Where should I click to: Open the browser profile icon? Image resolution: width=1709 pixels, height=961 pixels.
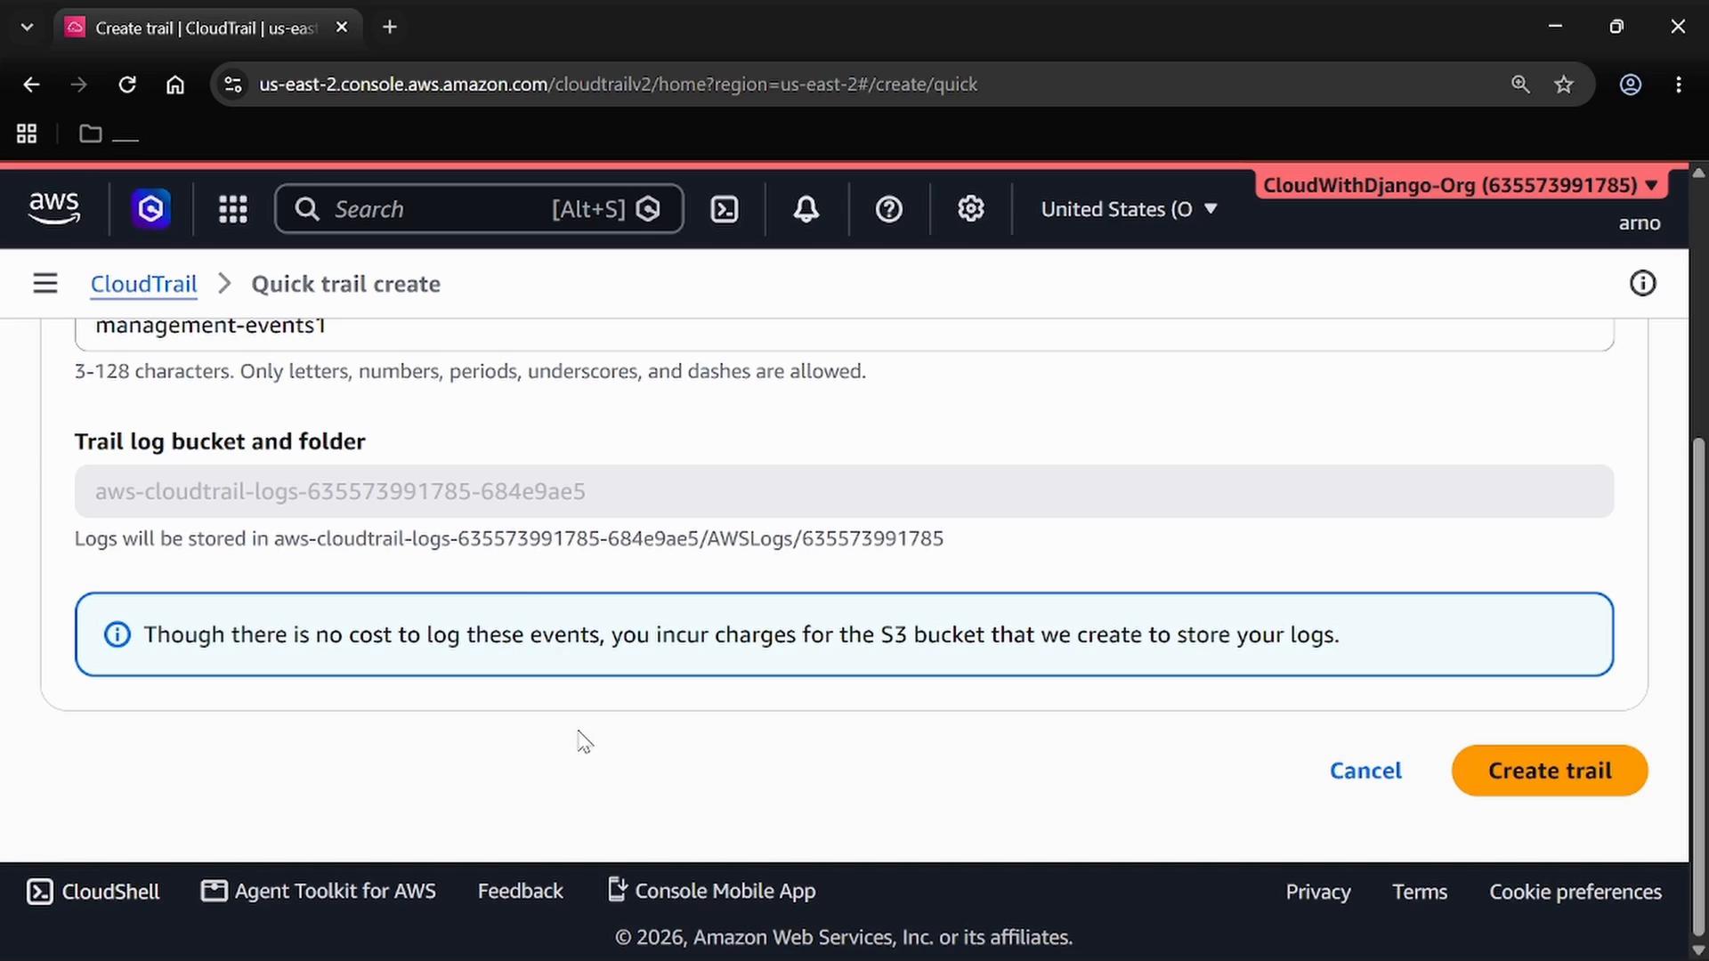click(x=1631, y=85)
